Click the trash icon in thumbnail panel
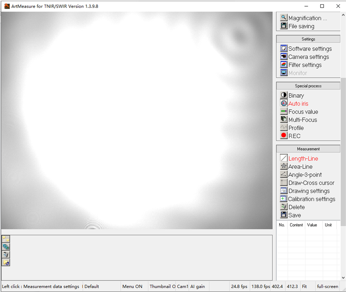Image resolution: width=346 pixels, height=292 pixels. pos(6,255)
